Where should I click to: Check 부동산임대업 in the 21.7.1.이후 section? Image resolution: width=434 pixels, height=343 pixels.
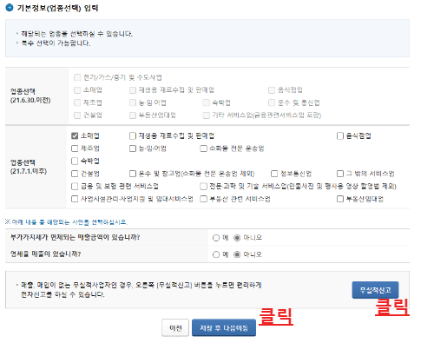(x=340, y=199)
